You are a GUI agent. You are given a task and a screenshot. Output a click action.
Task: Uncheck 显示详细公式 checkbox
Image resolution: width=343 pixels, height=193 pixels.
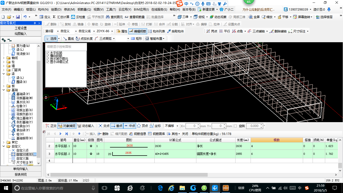[48, 62]
